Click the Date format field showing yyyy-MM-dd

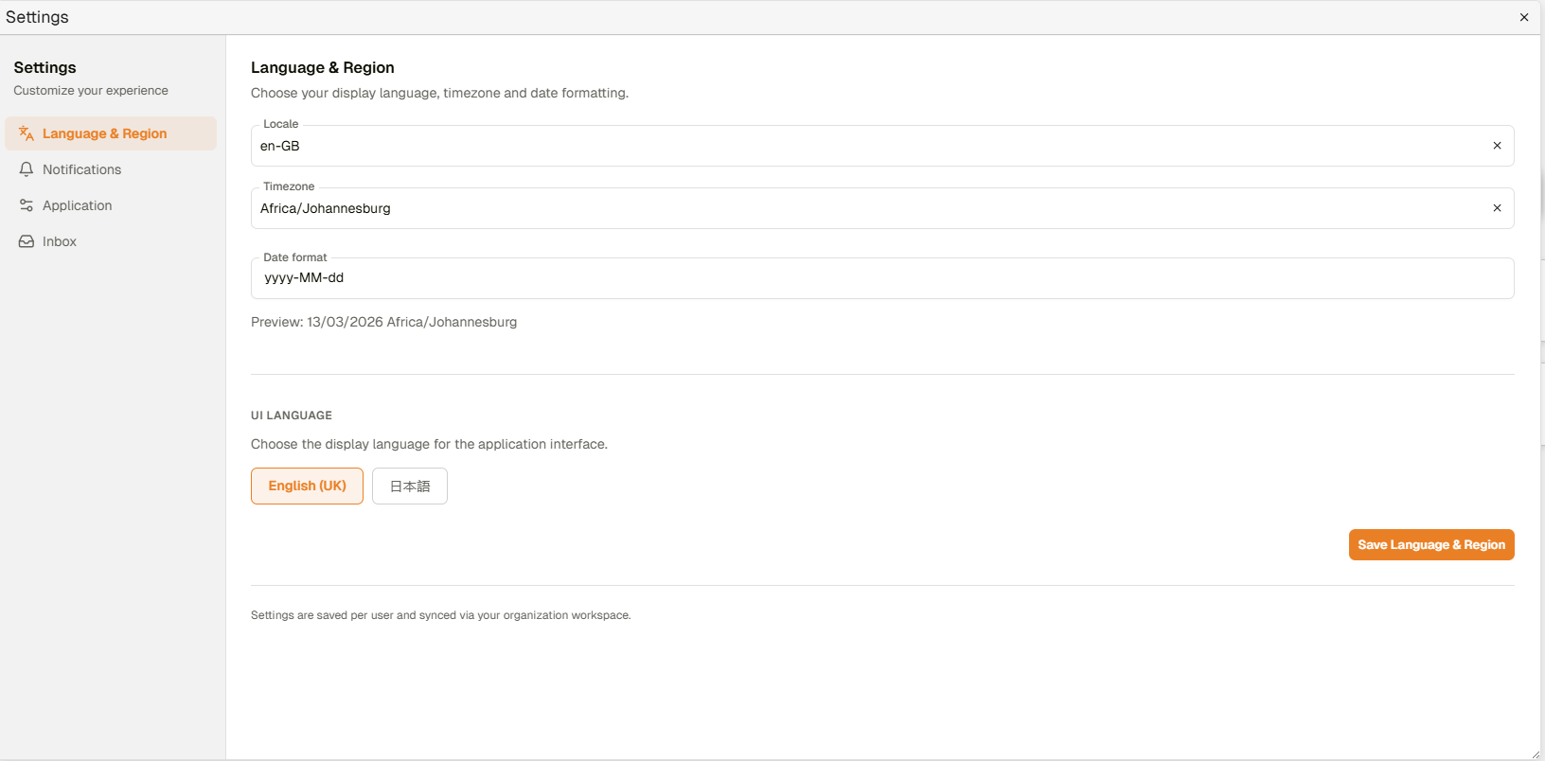[852, 278]
